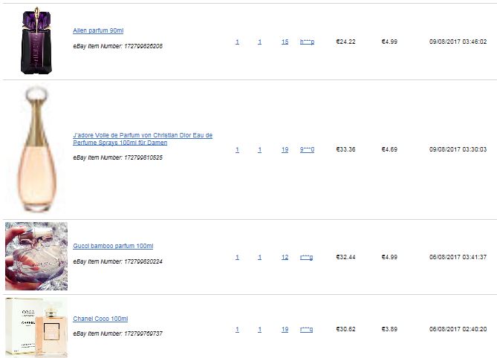This screenshot has height=358, width=497.
Task: Open buyer 9***0 profile link
Action: tap(307, 149)
